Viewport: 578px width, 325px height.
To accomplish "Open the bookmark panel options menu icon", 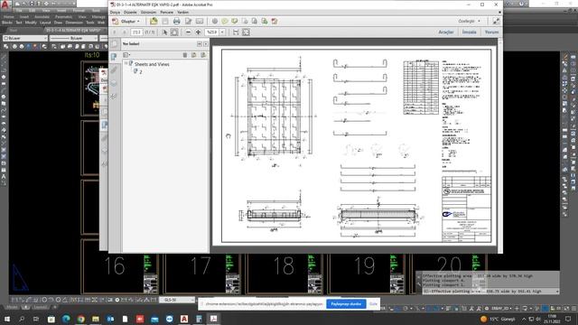I will click(126, 55).
